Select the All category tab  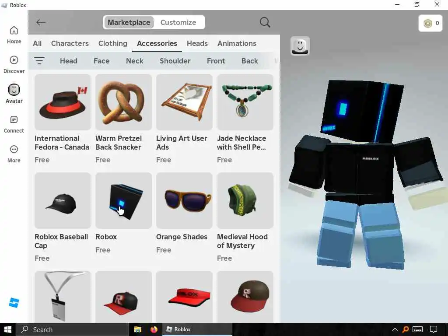coord(37,43)
